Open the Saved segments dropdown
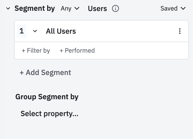Viewport: 193px width, 139px height. pos(173,8)
